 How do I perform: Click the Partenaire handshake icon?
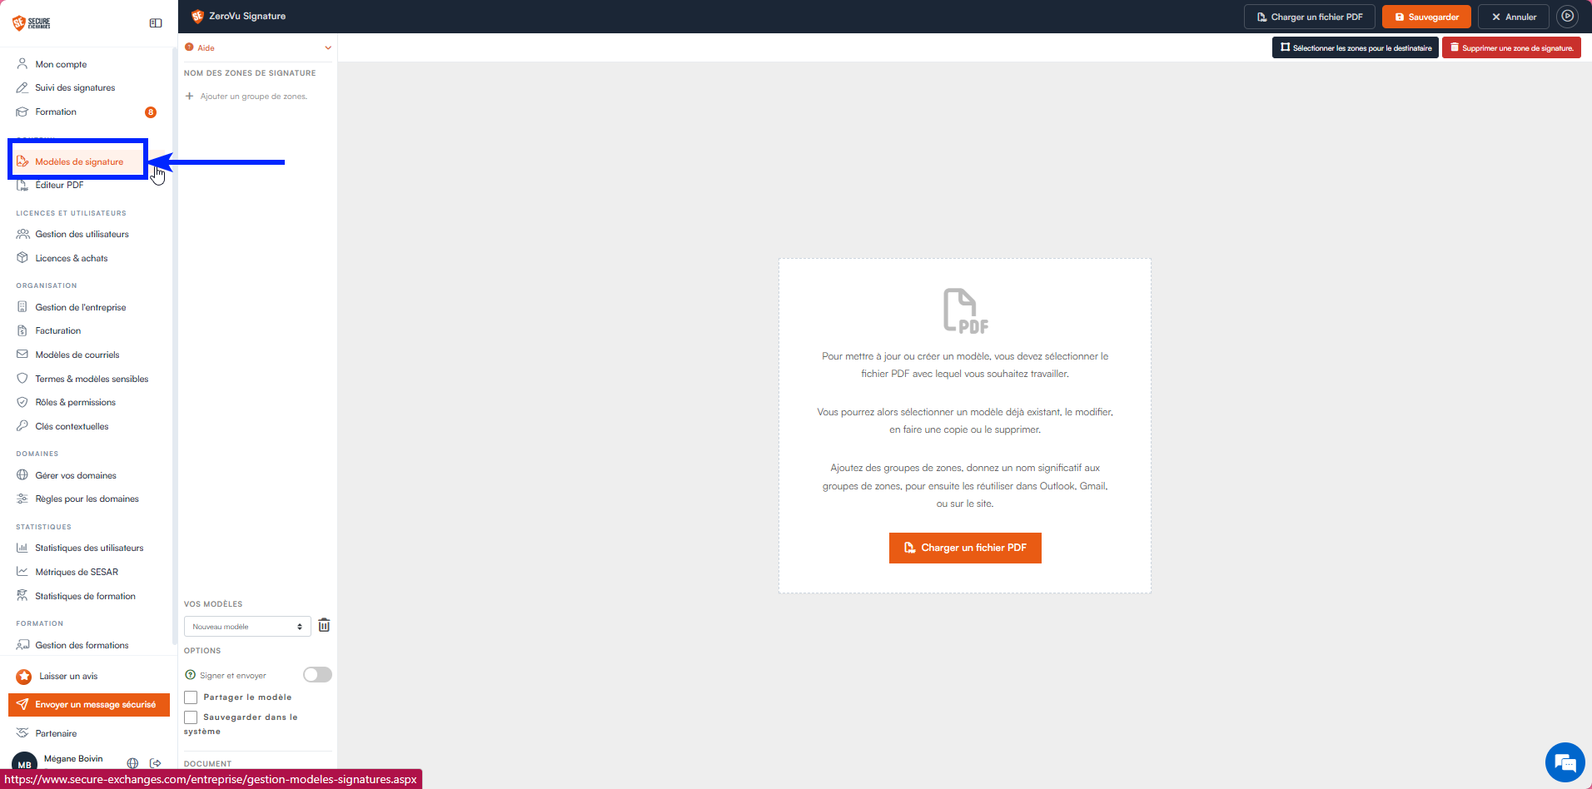point(22,733)
